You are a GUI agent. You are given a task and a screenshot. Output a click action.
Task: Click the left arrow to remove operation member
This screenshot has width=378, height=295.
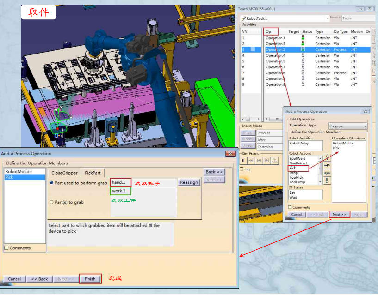click(x=327, y=173)
